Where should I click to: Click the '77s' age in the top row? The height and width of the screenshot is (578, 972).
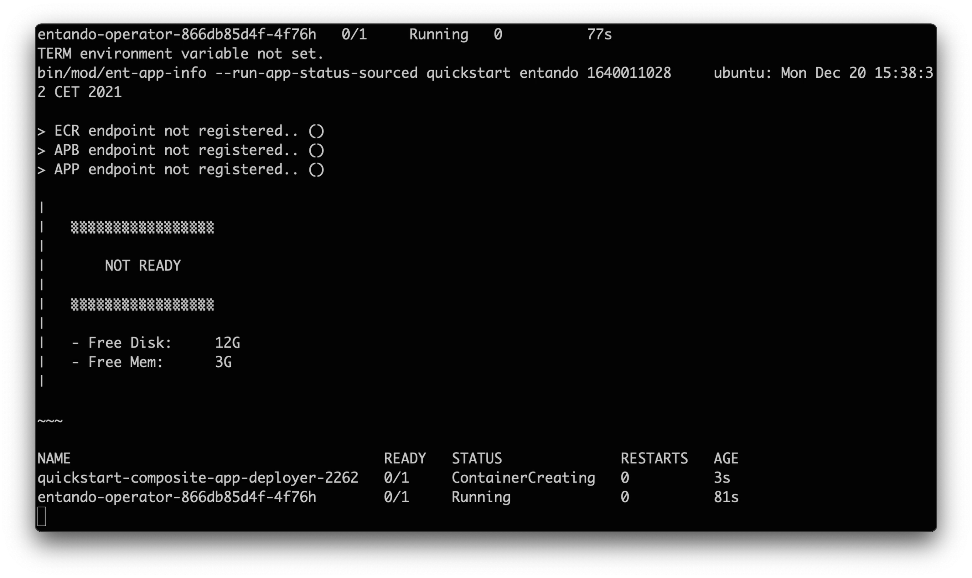point(599,35)
